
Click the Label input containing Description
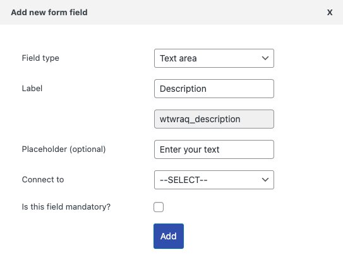(214, 89)
